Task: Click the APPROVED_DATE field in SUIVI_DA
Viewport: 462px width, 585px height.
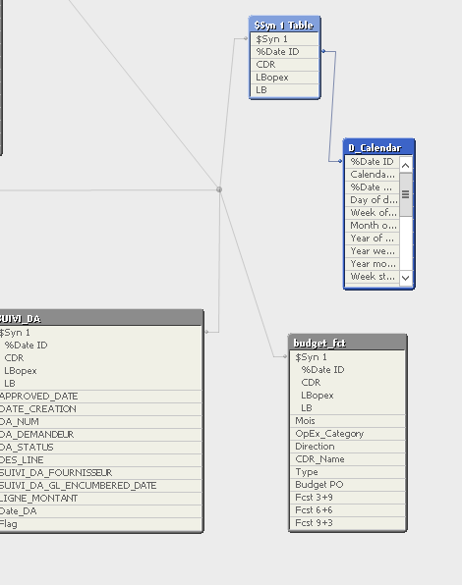Action: 101,396
